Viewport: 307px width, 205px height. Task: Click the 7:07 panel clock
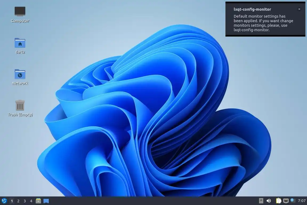tap(302, 201)
